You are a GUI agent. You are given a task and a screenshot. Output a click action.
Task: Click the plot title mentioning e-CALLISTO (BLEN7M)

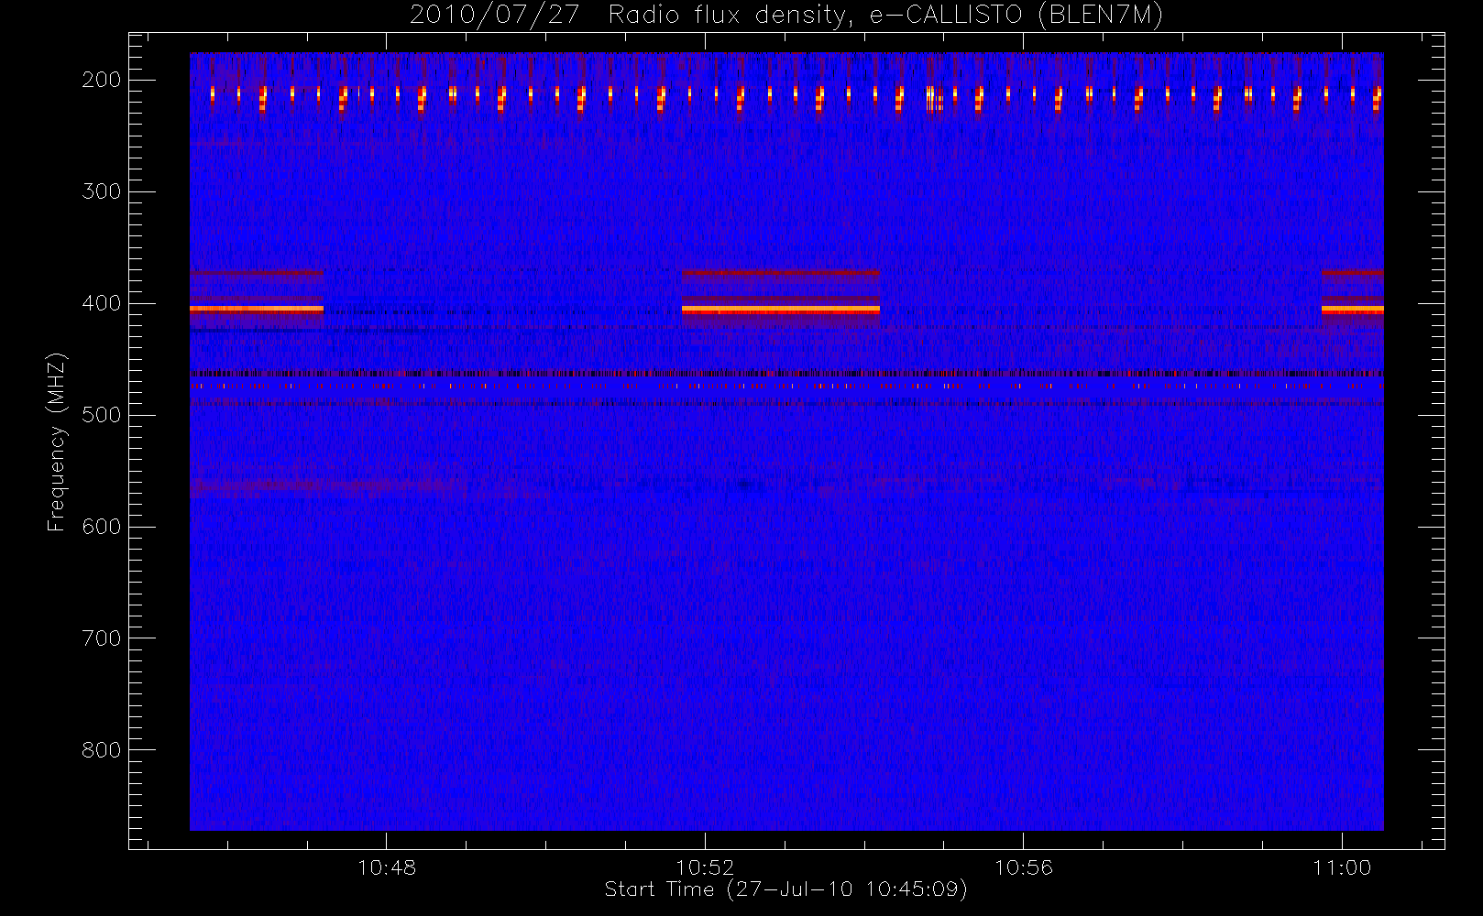click(x=786, y=15)
